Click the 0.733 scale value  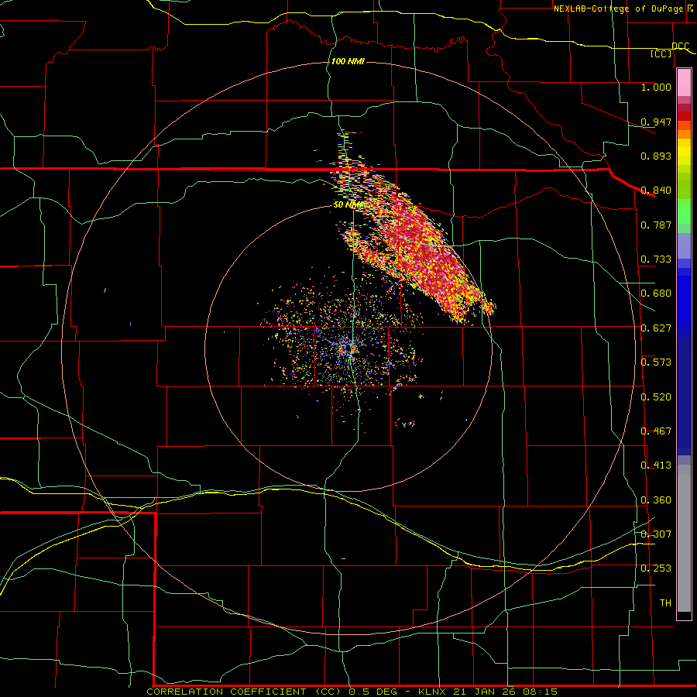656,259
